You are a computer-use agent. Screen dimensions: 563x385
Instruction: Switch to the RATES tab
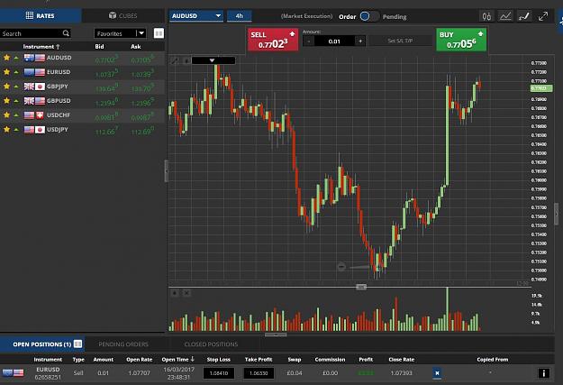pyautogui.click(x=41, y=16)
